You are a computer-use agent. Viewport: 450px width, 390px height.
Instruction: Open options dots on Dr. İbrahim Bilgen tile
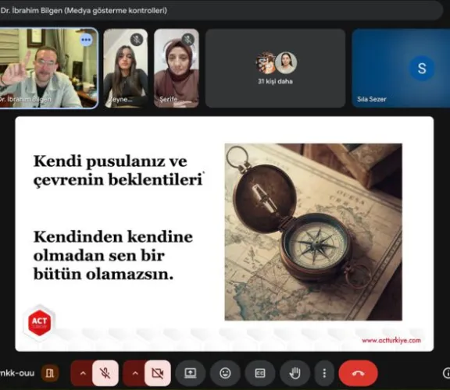pos(86,40)
